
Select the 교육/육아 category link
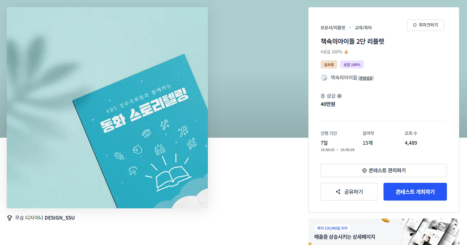point(363,28)
